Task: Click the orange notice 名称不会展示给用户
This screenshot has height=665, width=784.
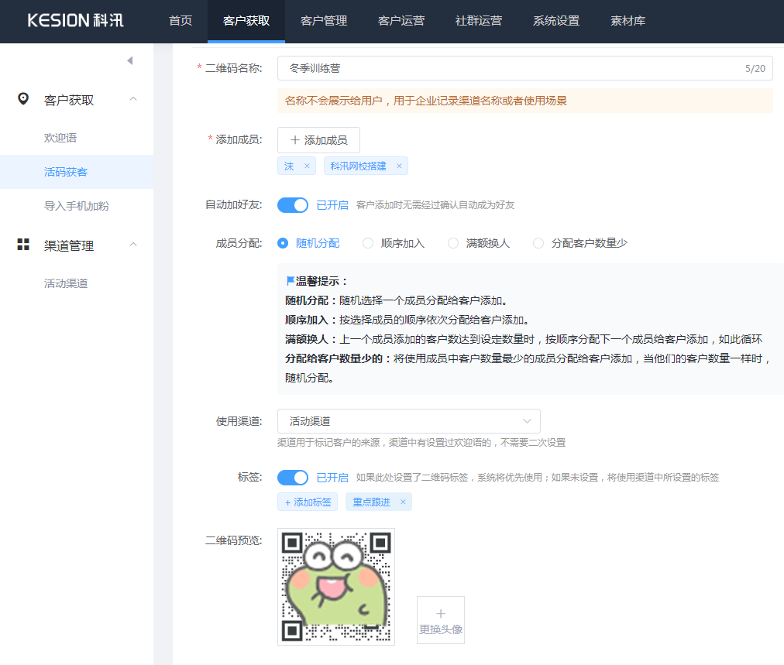Action: [525, 101]
